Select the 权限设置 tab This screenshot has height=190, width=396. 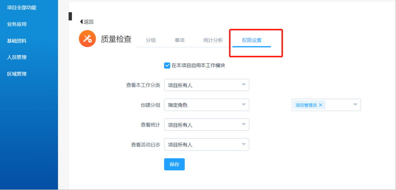[x=252, y=40]
